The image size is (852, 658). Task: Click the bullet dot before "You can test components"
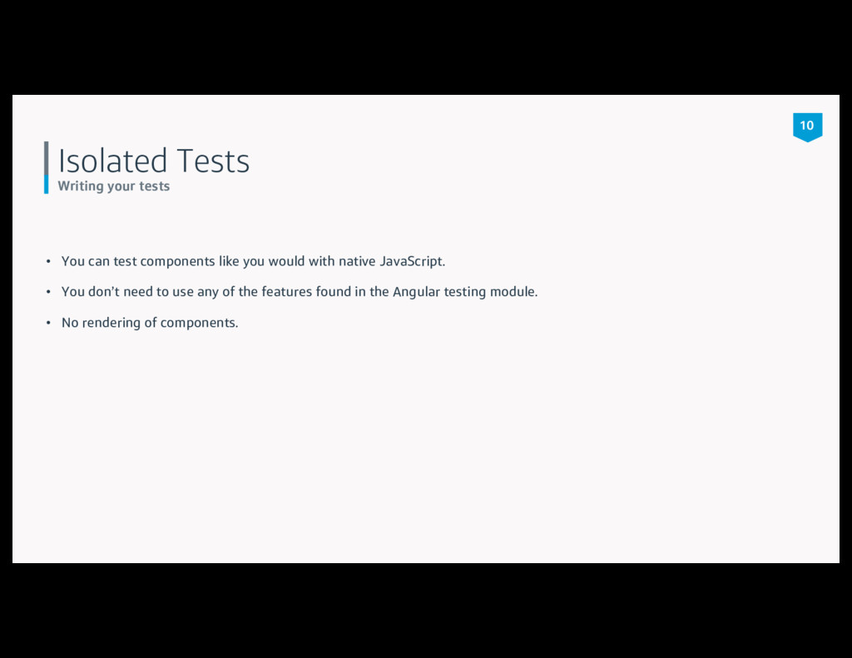[x=48, y=261]
